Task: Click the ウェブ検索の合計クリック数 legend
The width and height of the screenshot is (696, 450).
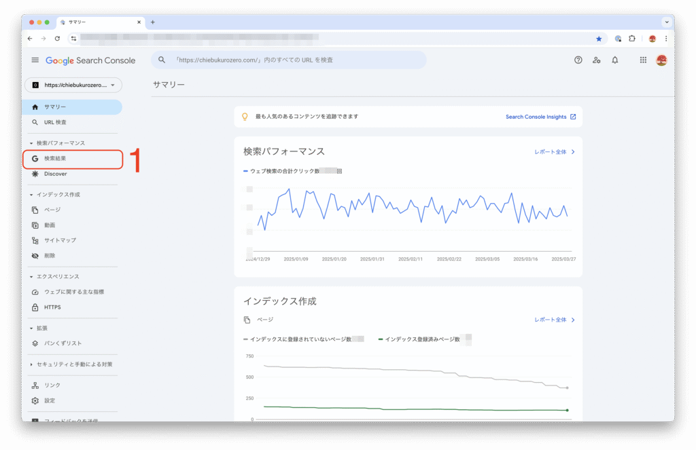Action: [292, 171]
